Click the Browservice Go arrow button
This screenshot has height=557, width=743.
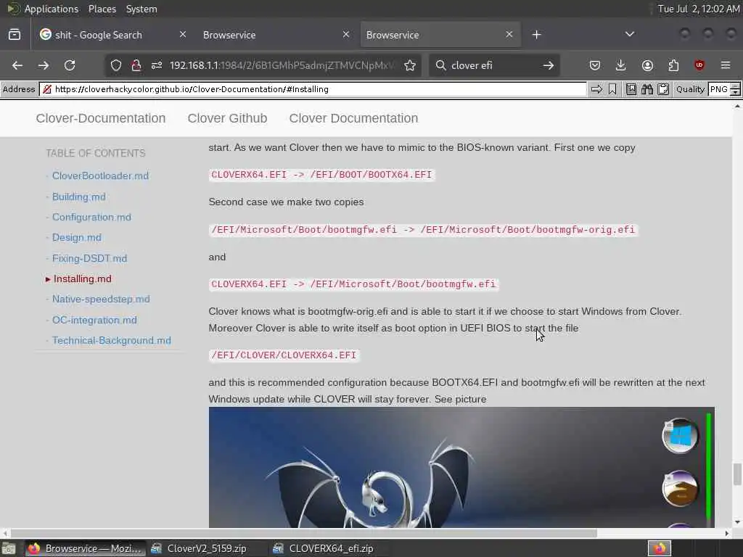click(596, 89)
